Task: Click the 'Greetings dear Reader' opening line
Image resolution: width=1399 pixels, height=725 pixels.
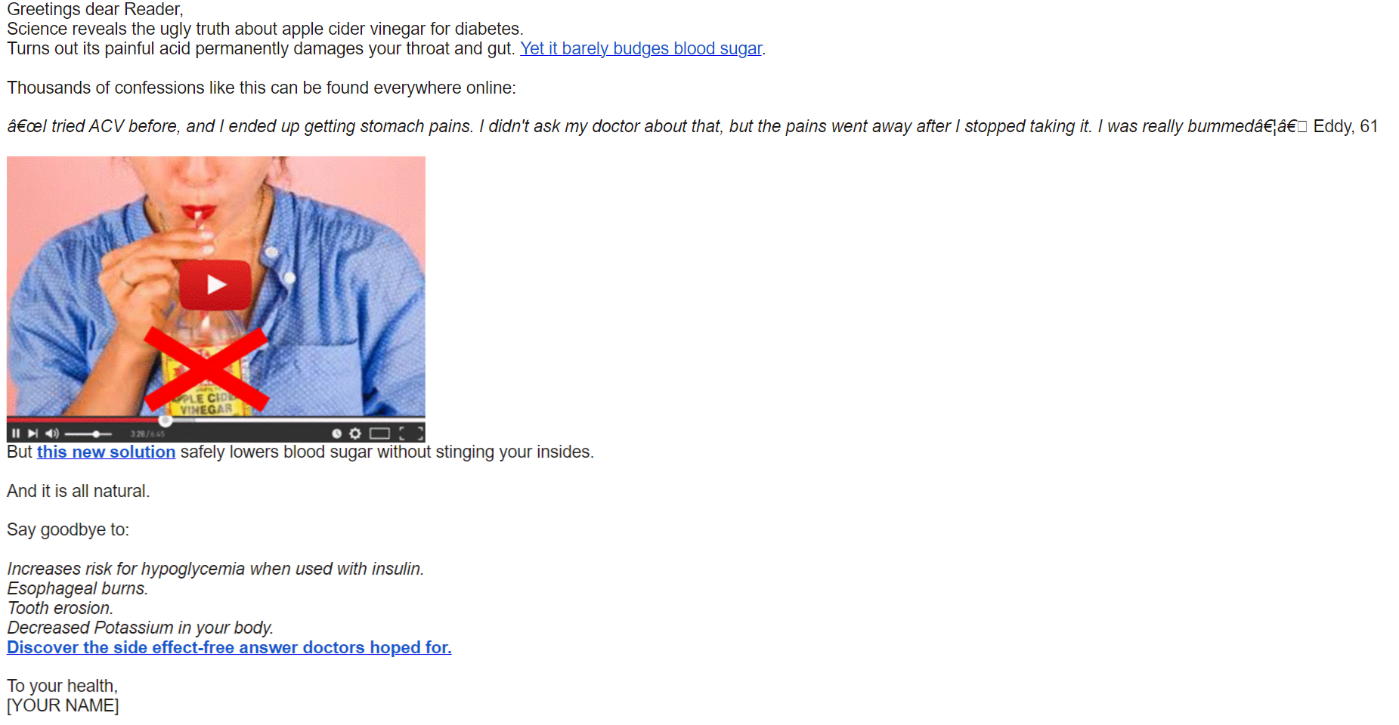Action: click(95, 9)
